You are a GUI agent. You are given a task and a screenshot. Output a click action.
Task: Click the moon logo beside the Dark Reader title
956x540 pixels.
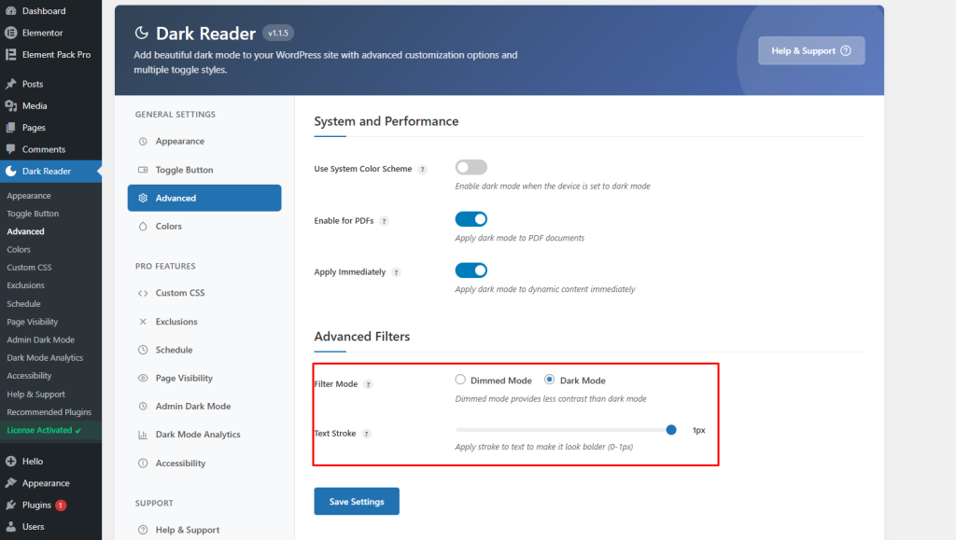(142, 33)
